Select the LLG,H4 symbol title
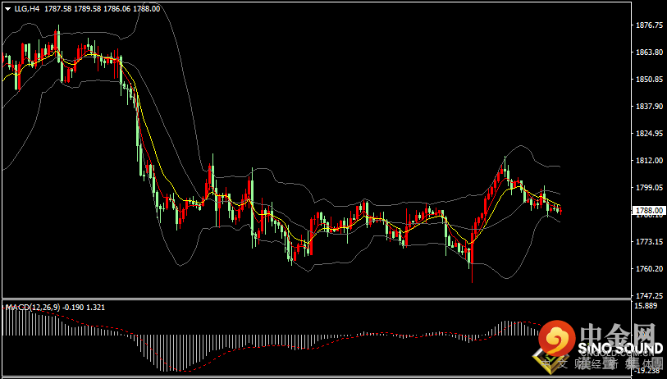Viewport: 667px width, 379px height. coord(27,8)
